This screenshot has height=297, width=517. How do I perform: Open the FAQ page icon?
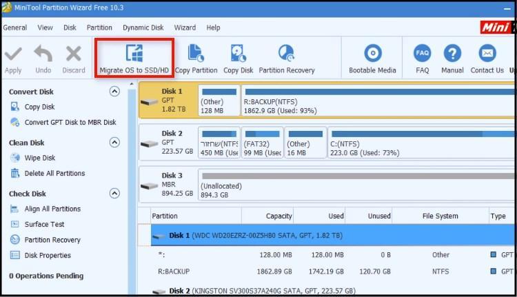[x=423, y=53]
